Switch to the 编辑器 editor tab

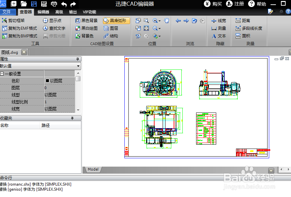coord(43,12)
